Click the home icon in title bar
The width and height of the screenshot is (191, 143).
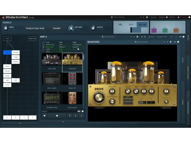pyautogui.click(x=178, y=17)
